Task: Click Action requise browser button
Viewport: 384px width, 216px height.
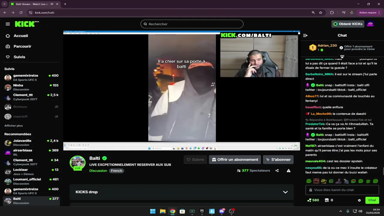Action: pyautogui.click(x=368, y=13)
